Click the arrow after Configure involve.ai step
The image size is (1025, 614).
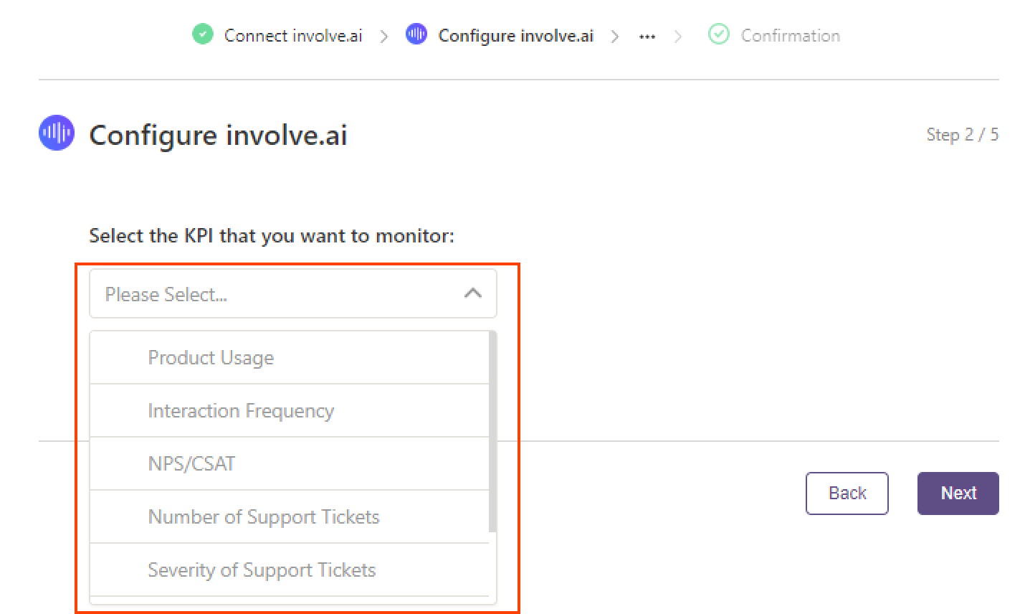tap(615, 36)
